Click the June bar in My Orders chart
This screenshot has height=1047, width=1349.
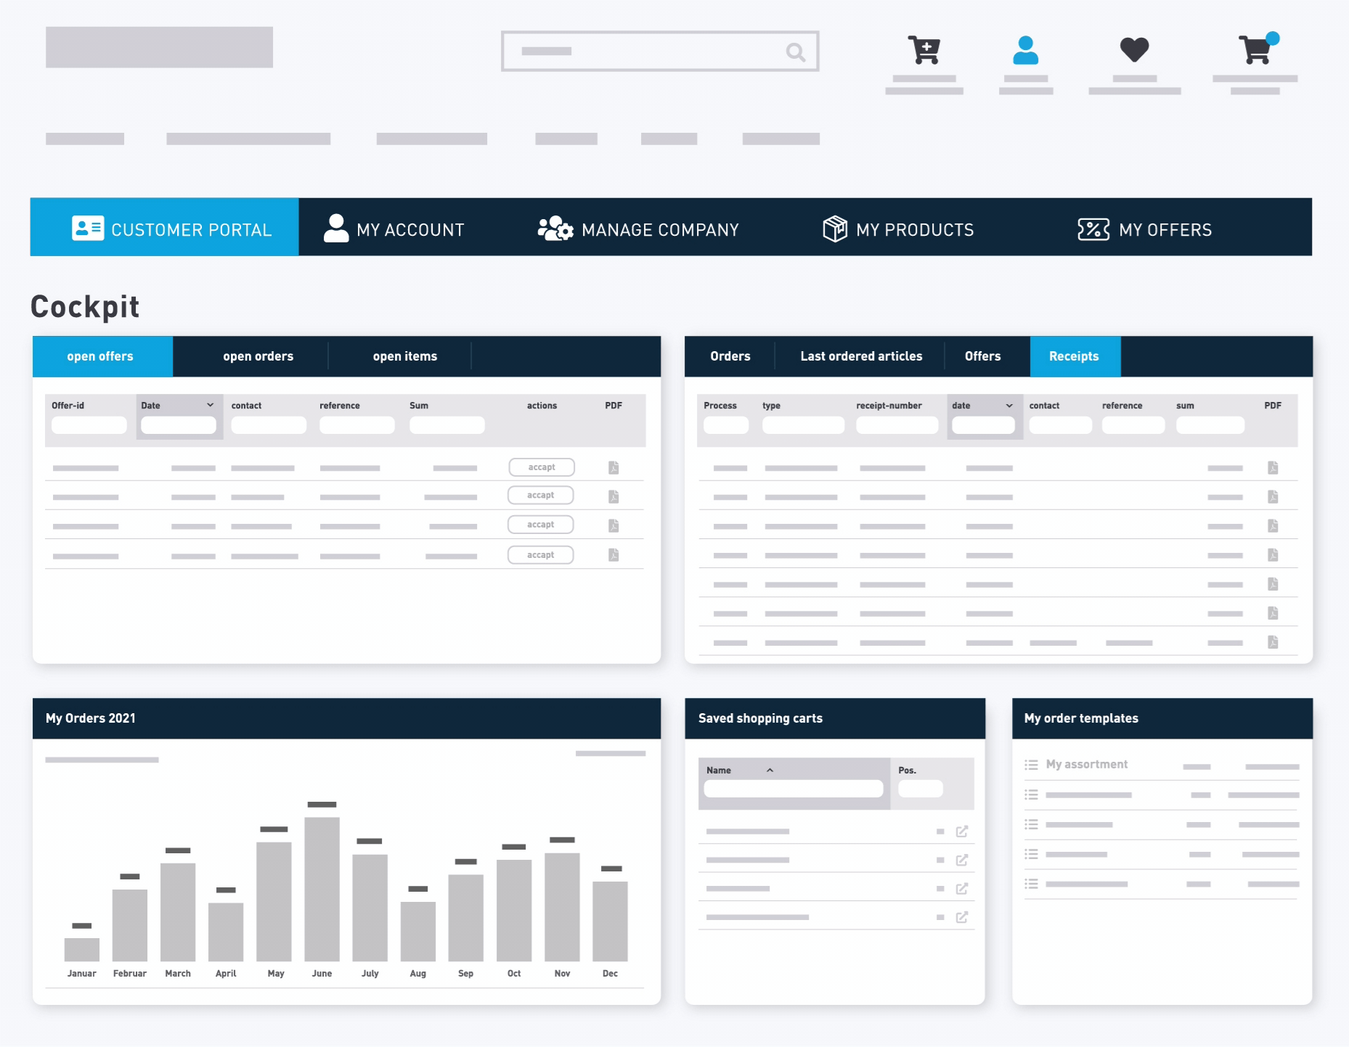[x=322, y=889]
